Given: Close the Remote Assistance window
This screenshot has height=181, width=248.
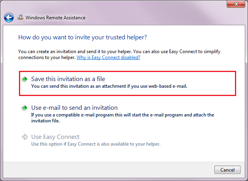Looking at the screenshot, I should (x=236, y=4).
